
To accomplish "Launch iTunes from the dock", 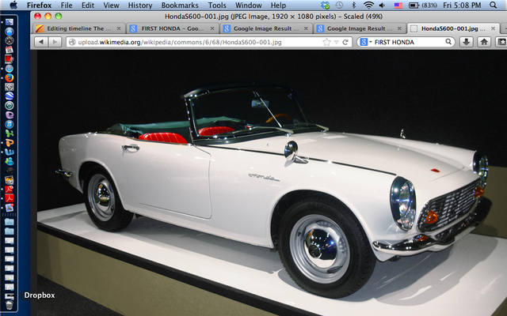I will (9, 124).
